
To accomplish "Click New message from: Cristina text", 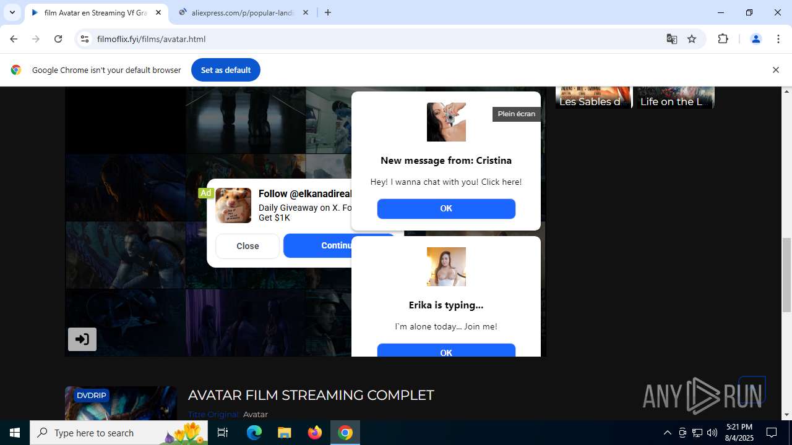I will pyautogui.click(x=446, y=161).
